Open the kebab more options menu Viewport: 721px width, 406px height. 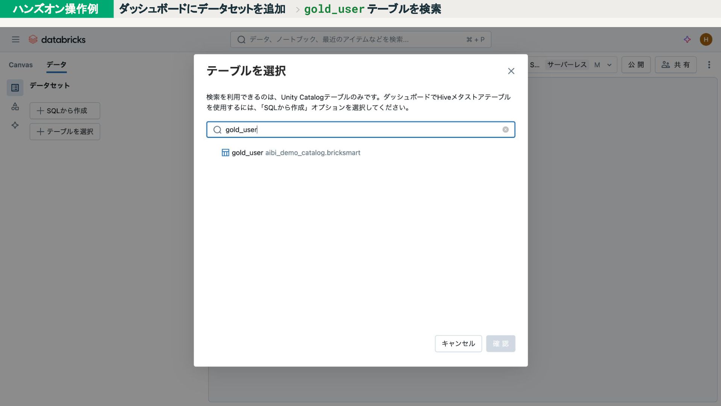(709, 65)
